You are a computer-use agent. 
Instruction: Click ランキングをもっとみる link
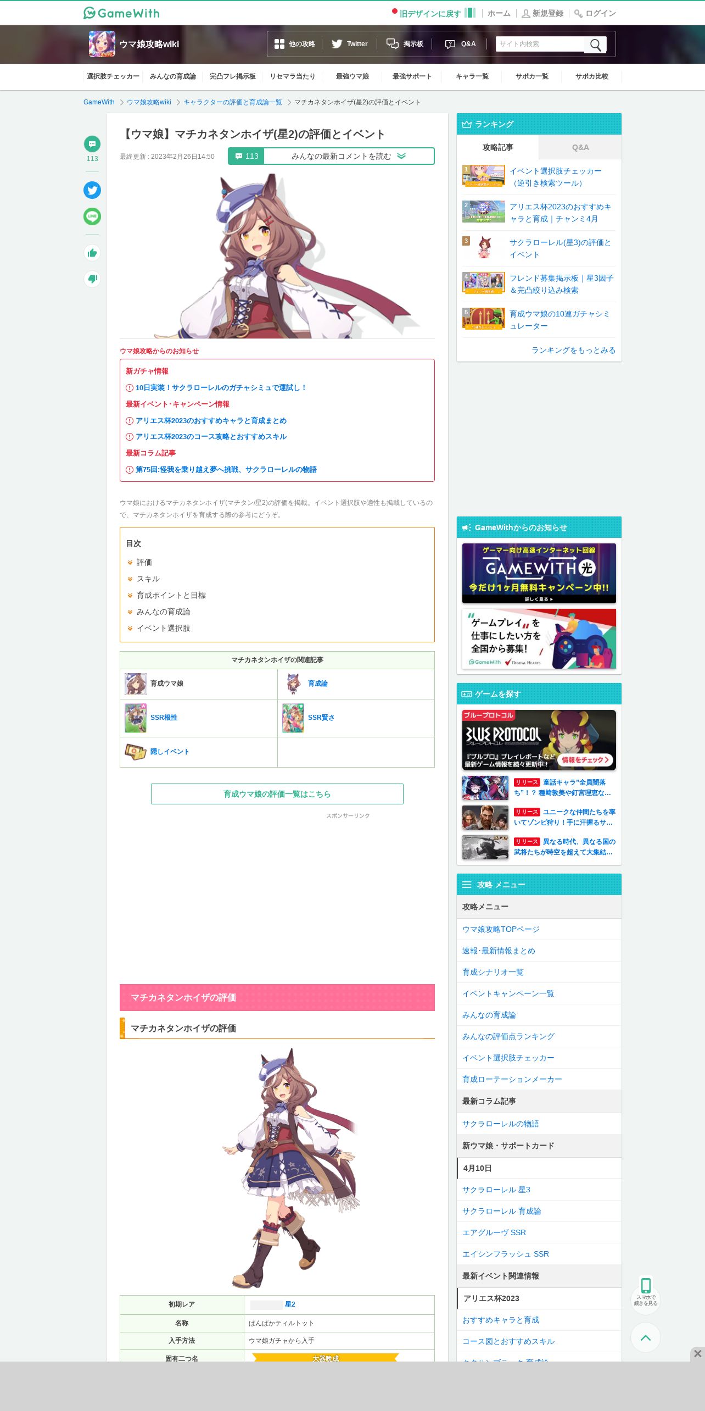pyautogui.click(x=573, y=350)
